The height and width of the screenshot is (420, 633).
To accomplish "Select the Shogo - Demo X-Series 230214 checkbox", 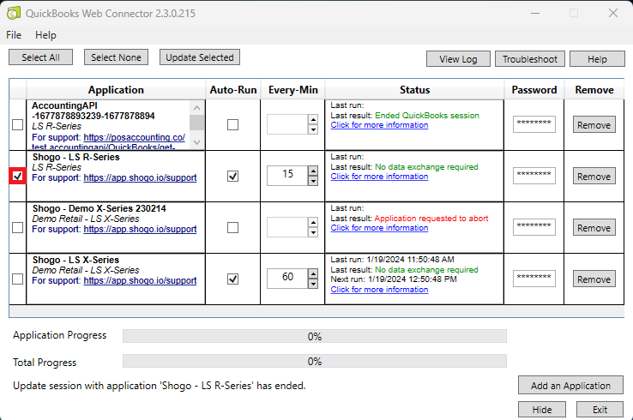I will 17,227.
